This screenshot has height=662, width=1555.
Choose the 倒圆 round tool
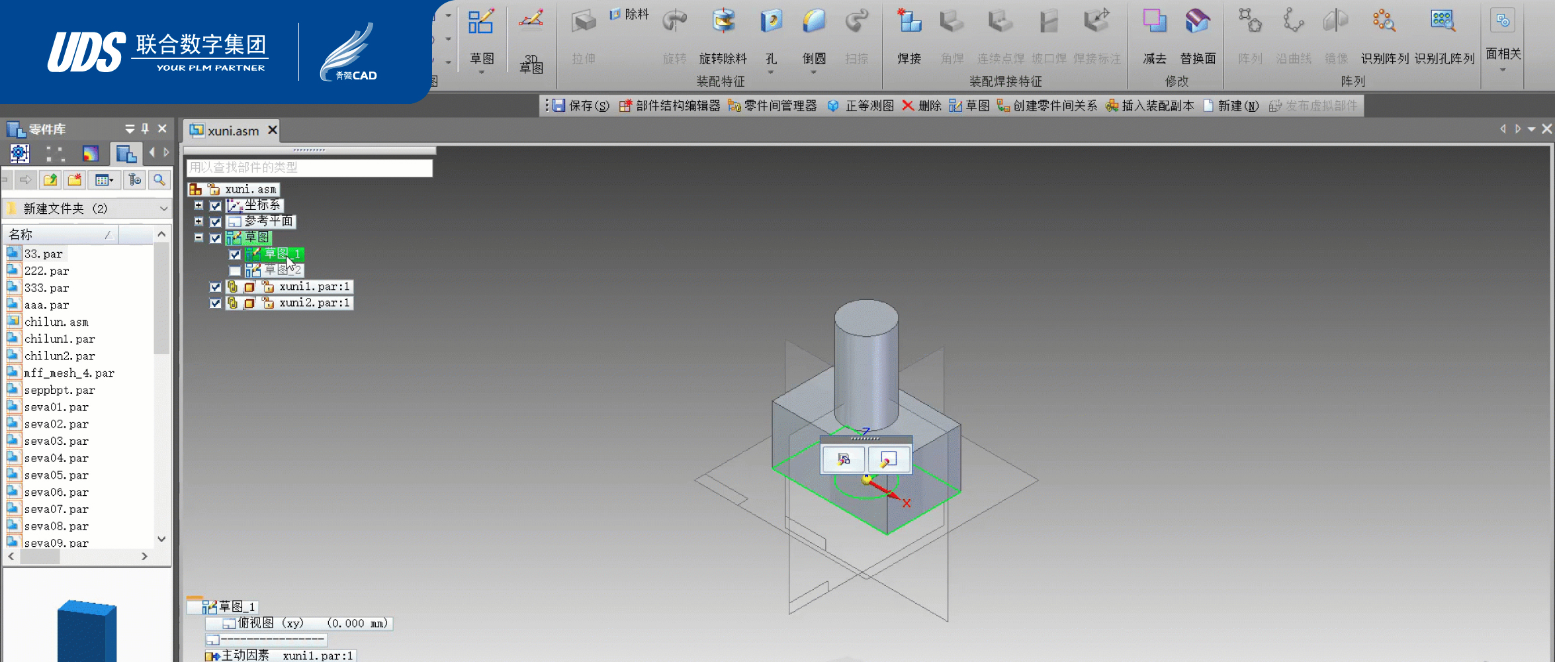tap(814, 36)
